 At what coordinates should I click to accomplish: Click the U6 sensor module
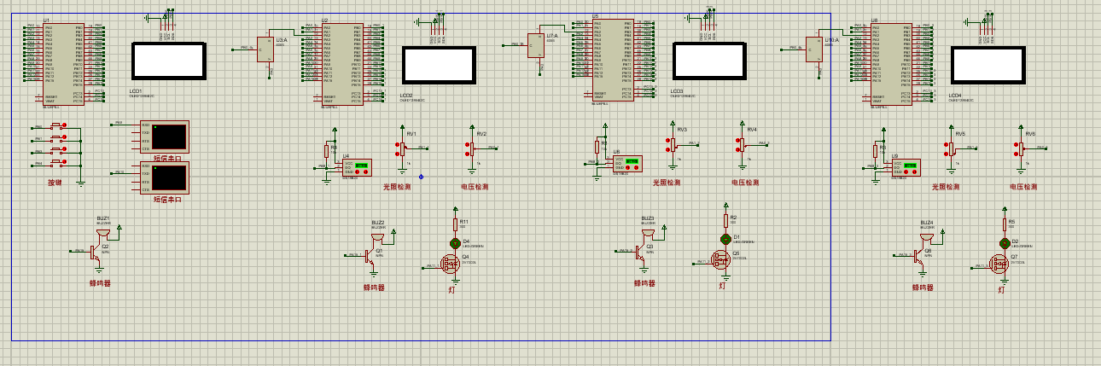click(627, 164)
